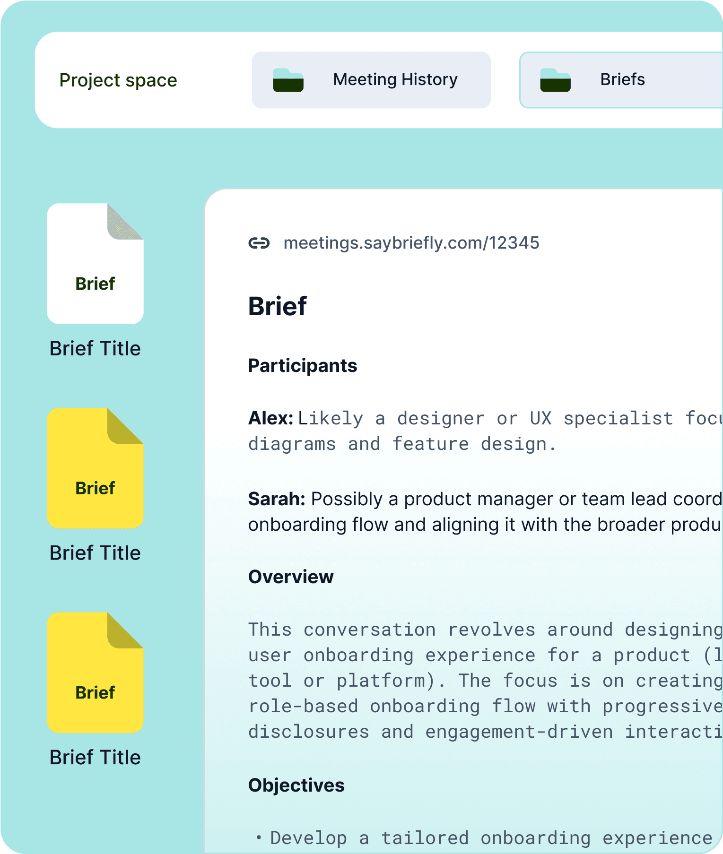The width and height of the screenshot is (723, 854).
Task: Click the large Brief heading
Action: tap(278, 306)
